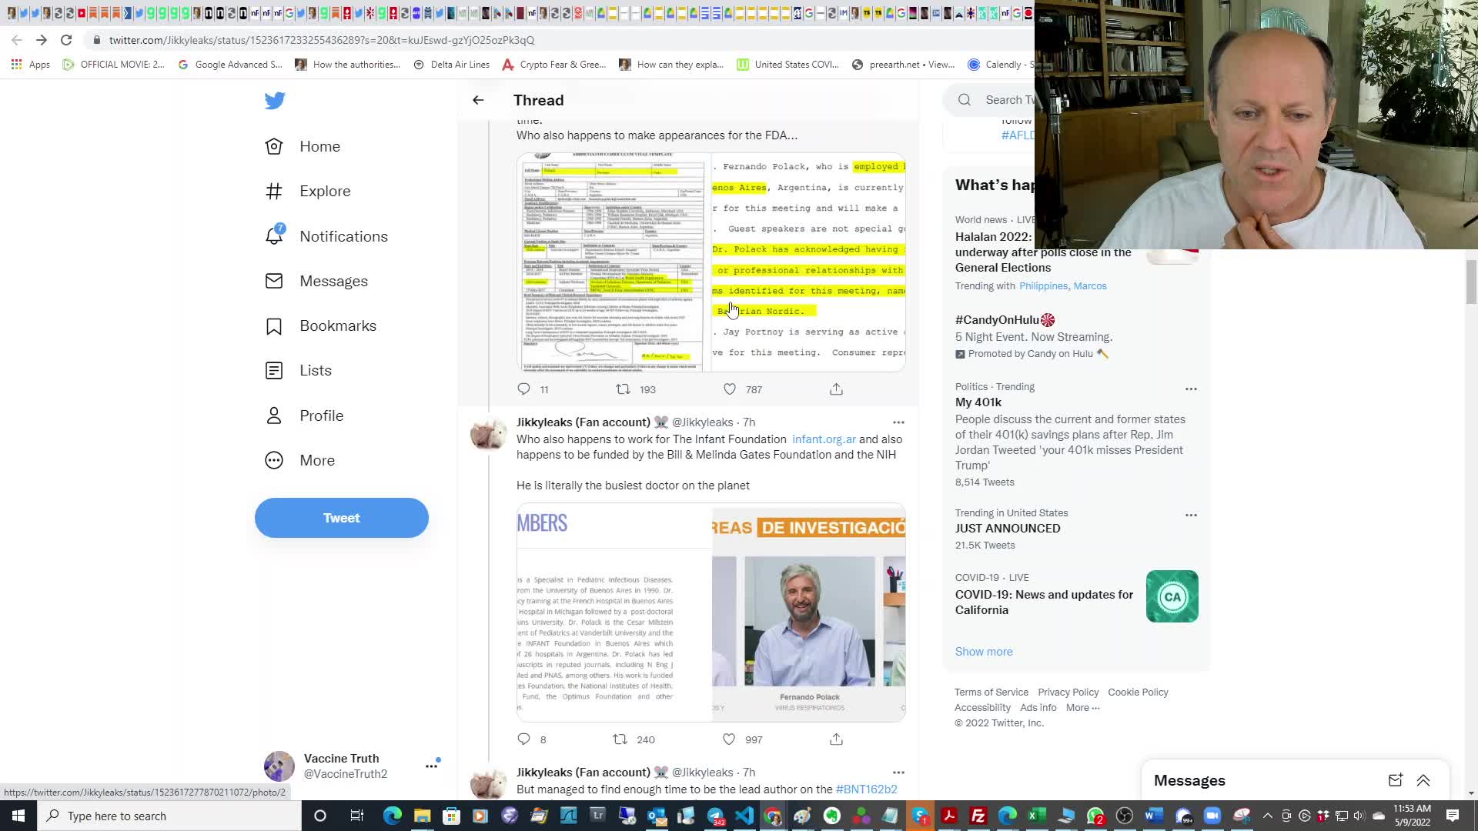Open Profile in the sidebar
Screen dimensions: 1478x831
[x=304, y=415]
